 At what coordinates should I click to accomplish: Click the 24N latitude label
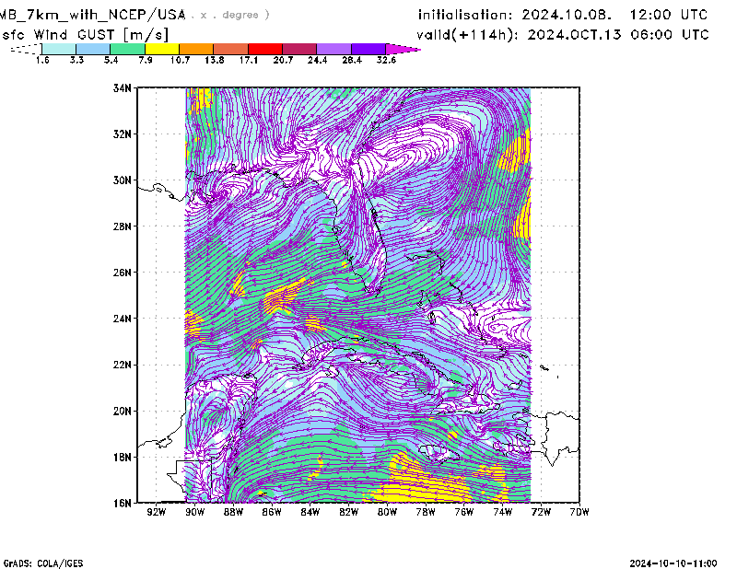[x=123, y=319]
